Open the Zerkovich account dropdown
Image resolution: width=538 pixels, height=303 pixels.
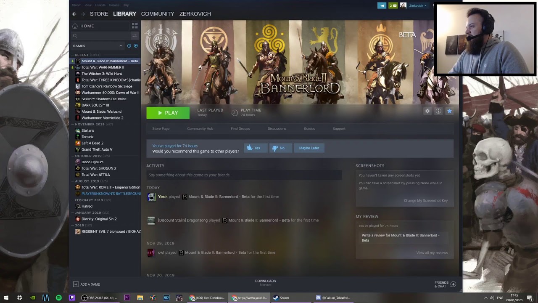point(418,5)
